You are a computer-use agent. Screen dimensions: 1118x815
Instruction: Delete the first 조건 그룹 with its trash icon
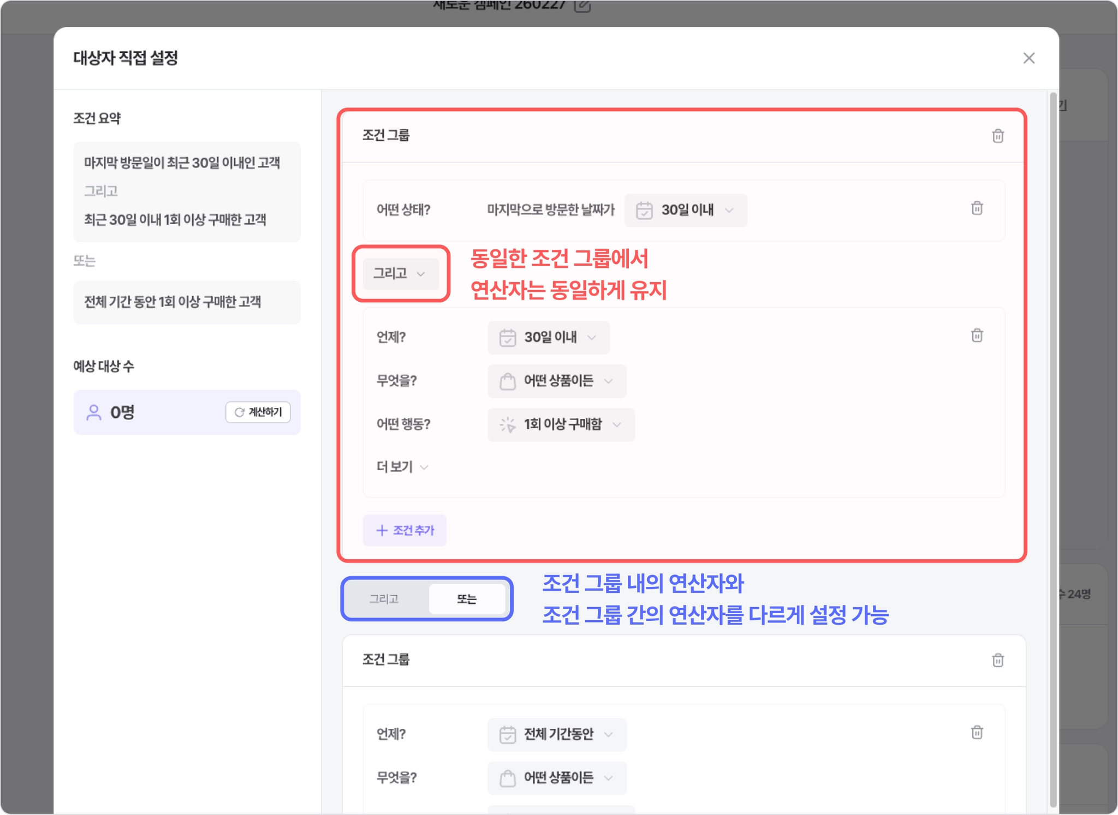tap(997, 136)
